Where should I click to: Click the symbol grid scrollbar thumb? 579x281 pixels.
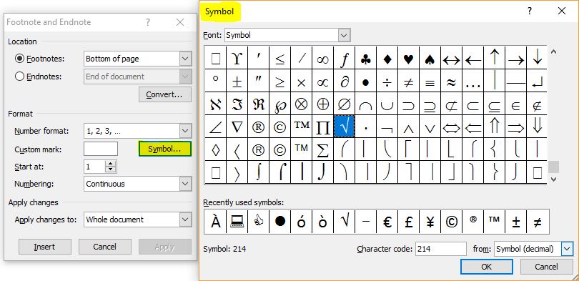pyautogui.click(x=553, y=167)
